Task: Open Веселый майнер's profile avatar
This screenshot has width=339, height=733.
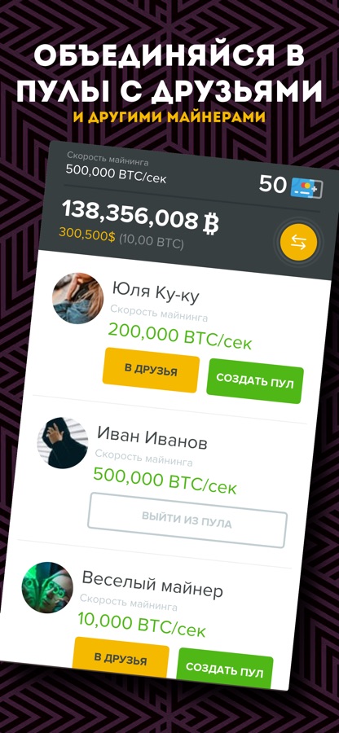Action: click(47, 587)
